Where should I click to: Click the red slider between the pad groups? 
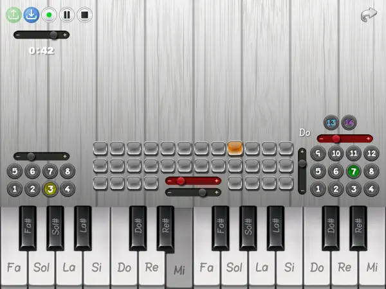click(x=193, y=181)
